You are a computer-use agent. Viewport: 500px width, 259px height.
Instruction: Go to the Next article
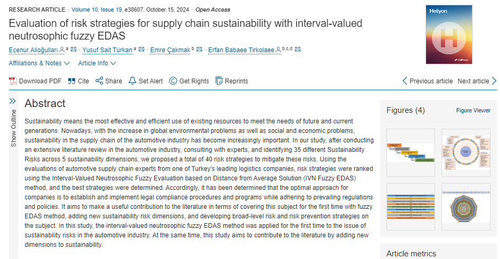477,81
